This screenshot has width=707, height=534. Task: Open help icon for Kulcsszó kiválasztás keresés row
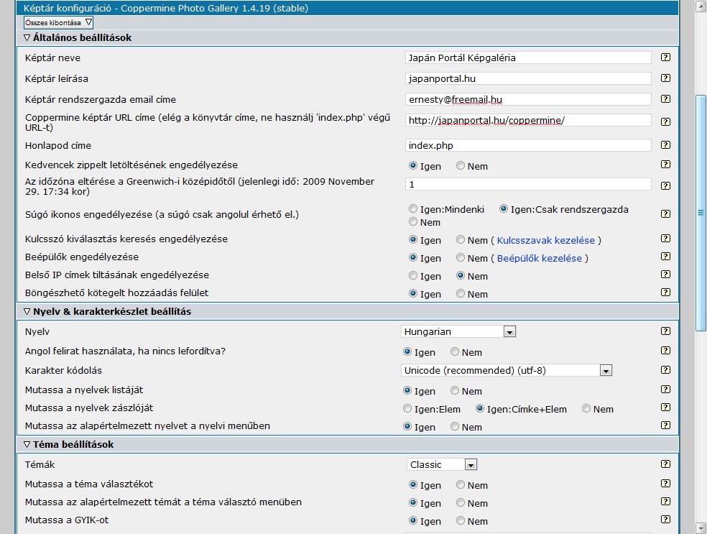665,238
